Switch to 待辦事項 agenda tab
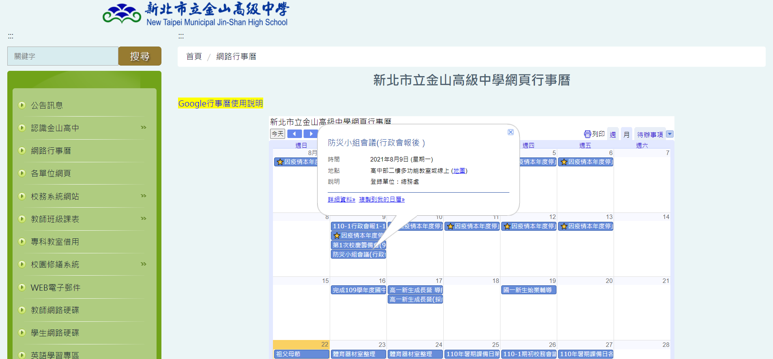The image size is (773, 359). click(x=650, y=134)
